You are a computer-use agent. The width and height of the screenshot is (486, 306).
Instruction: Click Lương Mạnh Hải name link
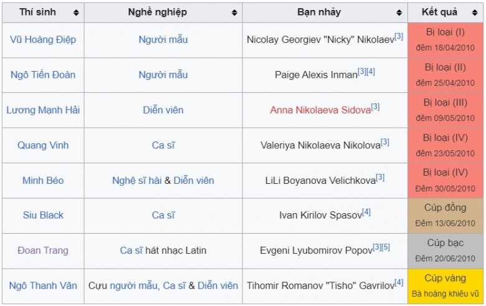coord(43,110)
